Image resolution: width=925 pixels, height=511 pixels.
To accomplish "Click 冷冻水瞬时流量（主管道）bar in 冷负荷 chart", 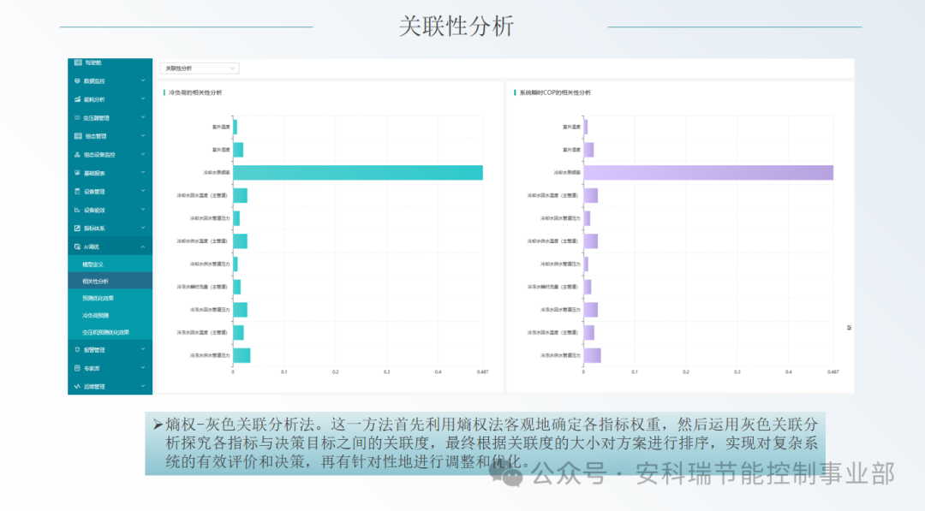I will tap(236, 287).
